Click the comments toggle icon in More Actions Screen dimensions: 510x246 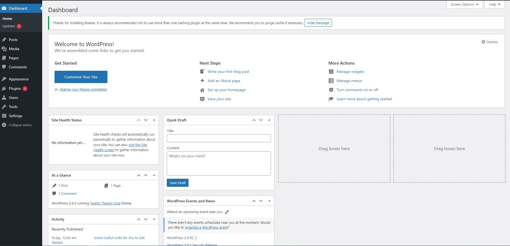[331, 90]
